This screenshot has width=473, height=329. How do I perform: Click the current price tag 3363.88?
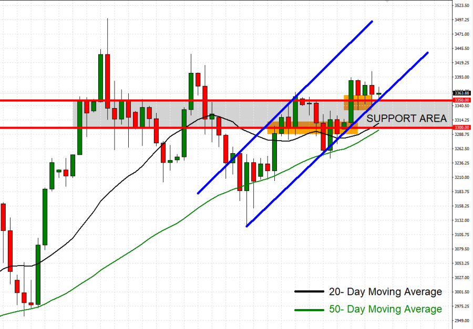tap(461, 93)
